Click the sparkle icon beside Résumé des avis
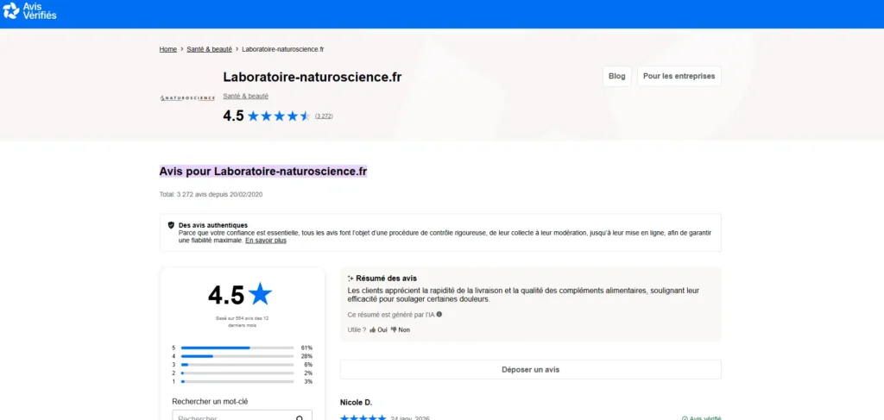This screenshot has width=884, height=420. (350, 278)
